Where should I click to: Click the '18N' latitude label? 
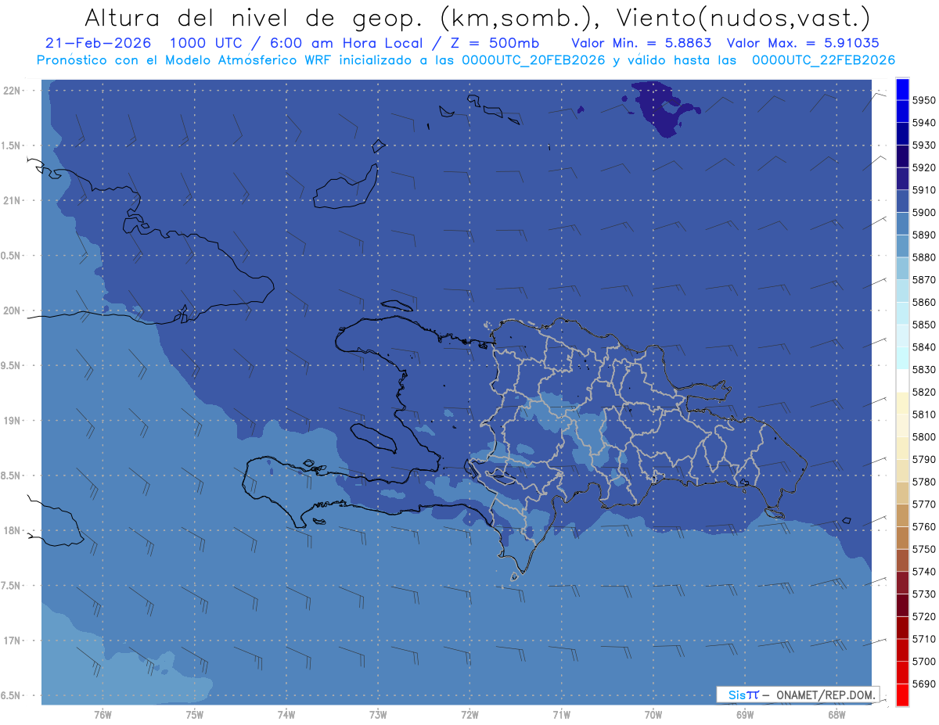11,531
